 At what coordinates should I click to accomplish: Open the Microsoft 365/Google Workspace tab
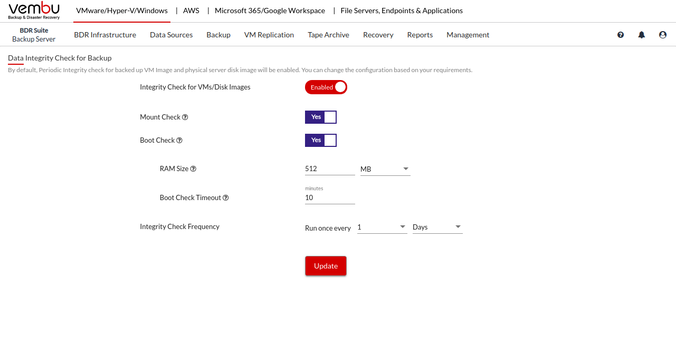point(270,11)
